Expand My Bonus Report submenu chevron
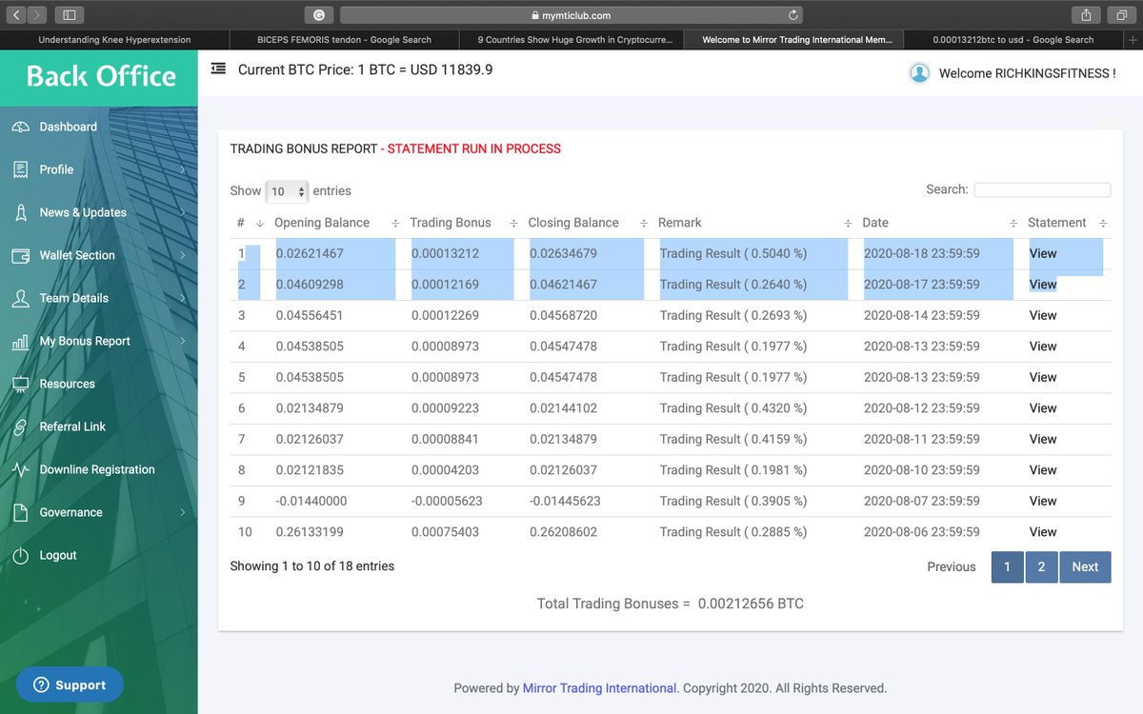Image resolution: width=1143 pixels, height=714 pixels. click(x=182, y=341)
